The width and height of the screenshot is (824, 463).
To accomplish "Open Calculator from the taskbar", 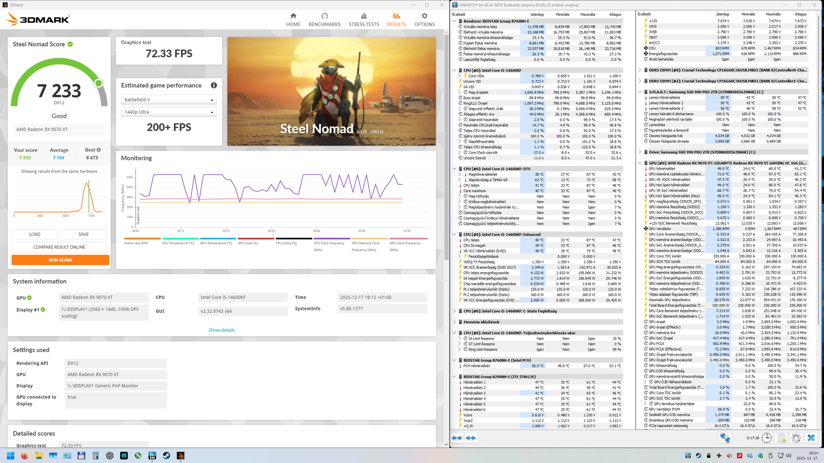I will pos(95,455).
